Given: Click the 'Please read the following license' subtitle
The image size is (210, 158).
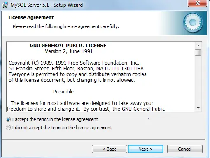Looking at the screenshot, I should [66, 26].
